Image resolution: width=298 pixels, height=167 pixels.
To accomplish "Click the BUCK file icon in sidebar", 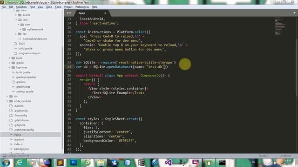I will click(15, 44).
